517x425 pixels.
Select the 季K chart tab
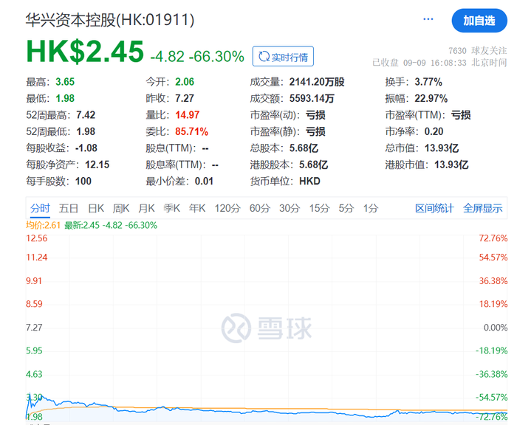pyautogui.click(x=172, y=208)
